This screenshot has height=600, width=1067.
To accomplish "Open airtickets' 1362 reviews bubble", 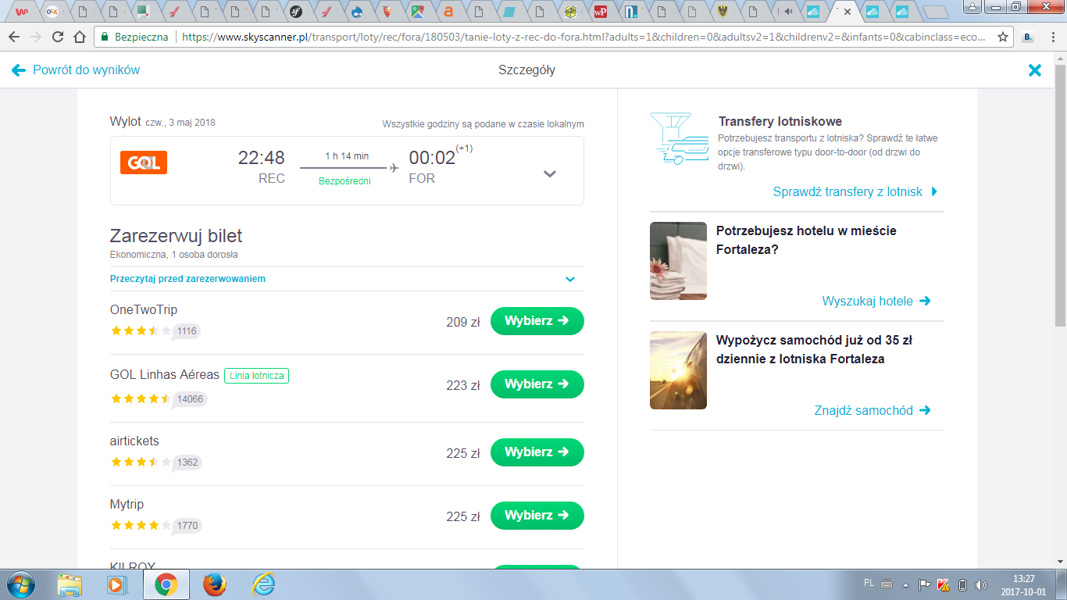I will coord(187,462).
